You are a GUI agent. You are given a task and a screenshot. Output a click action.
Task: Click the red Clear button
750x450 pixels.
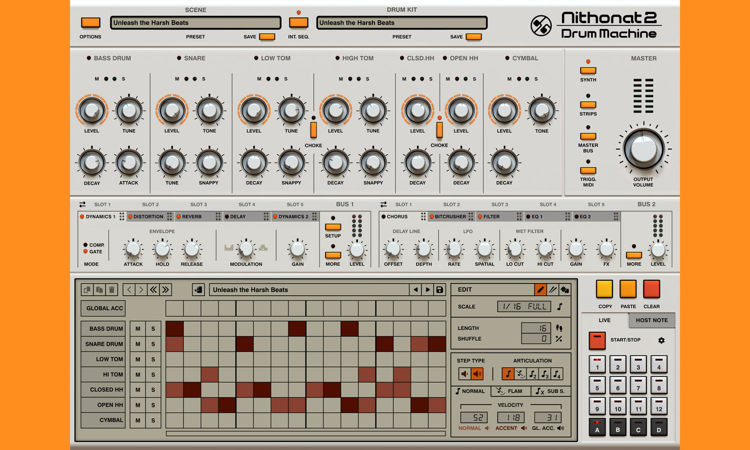coord(651,289)
